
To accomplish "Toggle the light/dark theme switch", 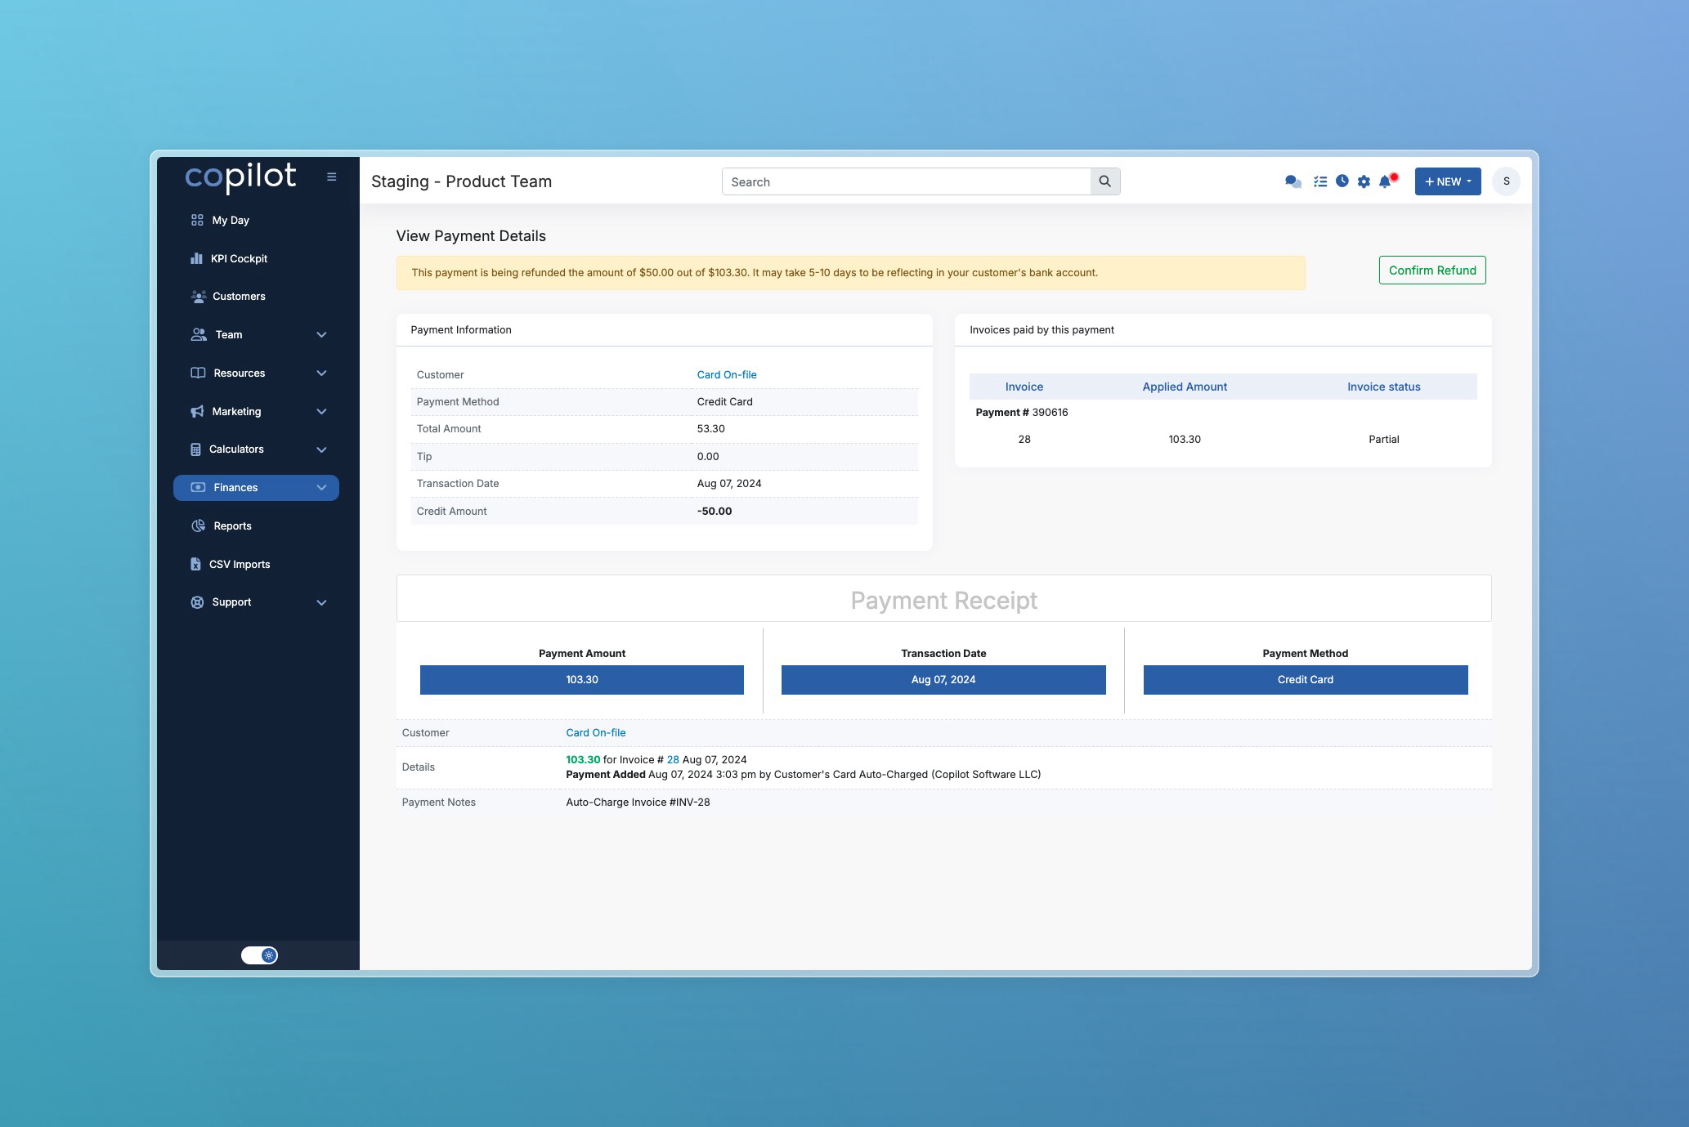I will [x=259, y=955].
